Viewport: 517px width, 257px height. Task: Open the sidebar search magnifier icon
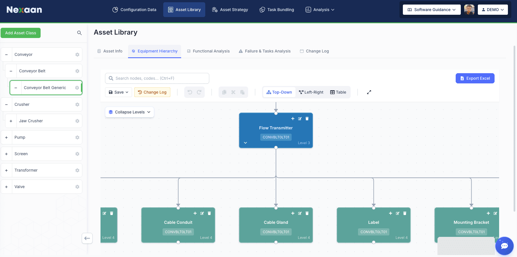79,33
